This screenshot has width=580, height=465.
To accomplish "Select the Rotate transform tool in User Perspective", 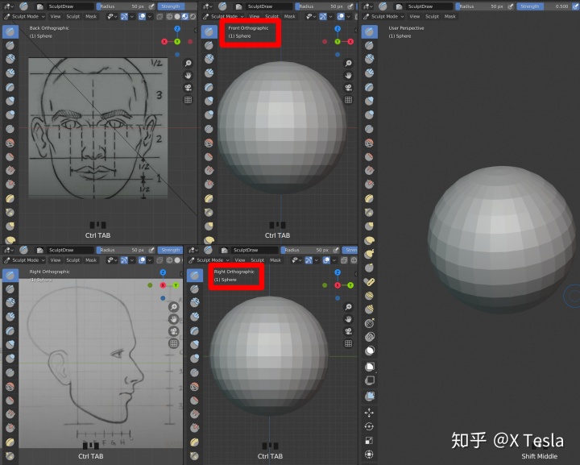I will point(369,426).
